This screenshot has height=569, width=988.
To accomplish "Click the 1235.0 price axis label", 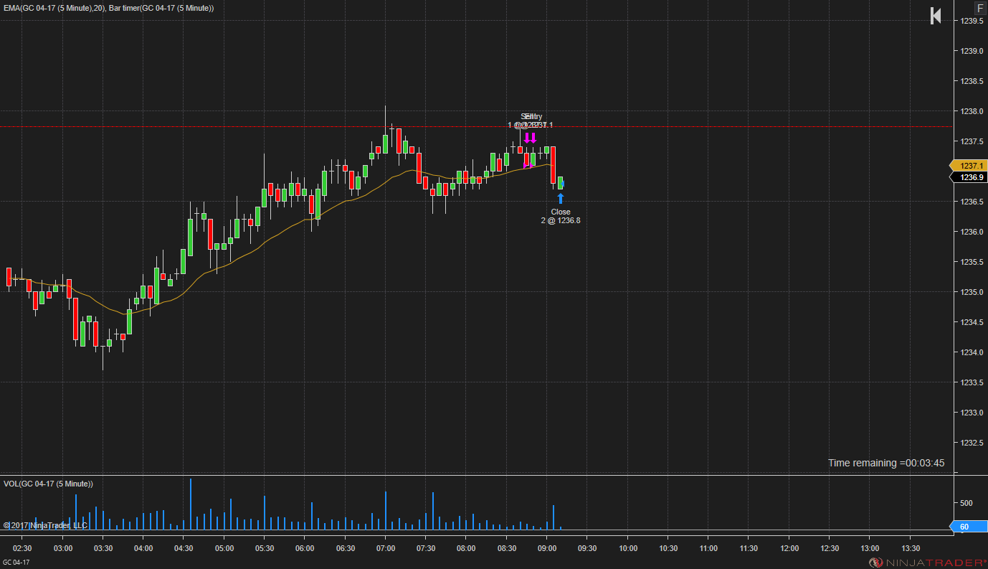I will click(x=972, y=292).
